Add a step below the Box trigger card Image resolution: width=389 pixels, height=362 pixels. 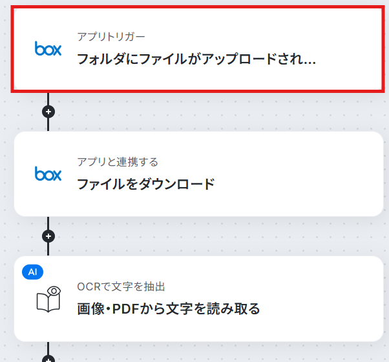pyautogui.click(x=48, y=112)
